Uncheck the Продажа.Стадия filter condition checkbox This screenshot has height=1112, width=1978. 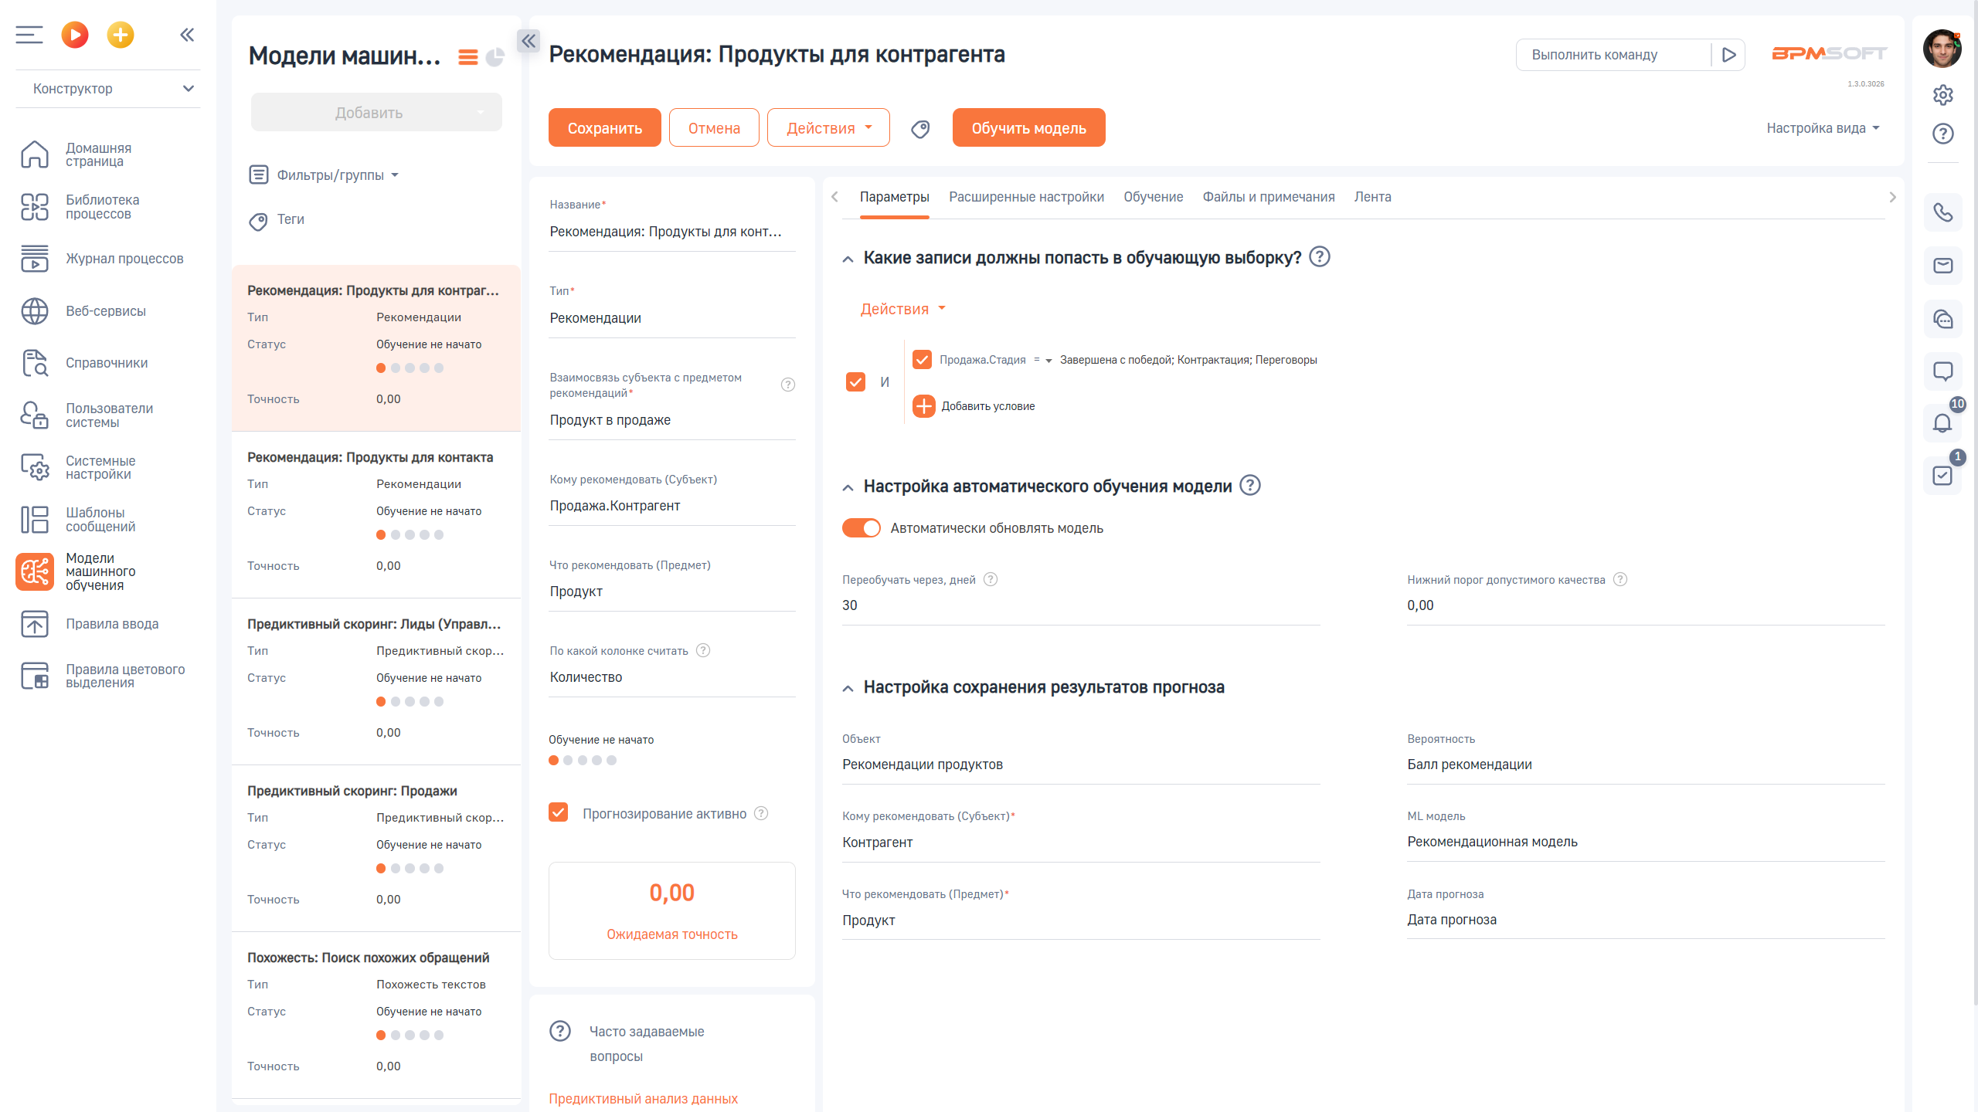922,360
